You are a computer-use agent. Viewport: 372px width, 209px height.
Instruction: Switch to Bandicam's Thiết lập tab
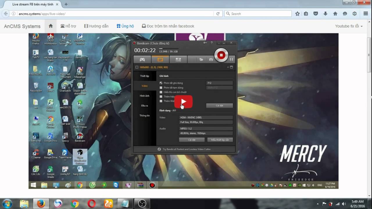point(145,76)
